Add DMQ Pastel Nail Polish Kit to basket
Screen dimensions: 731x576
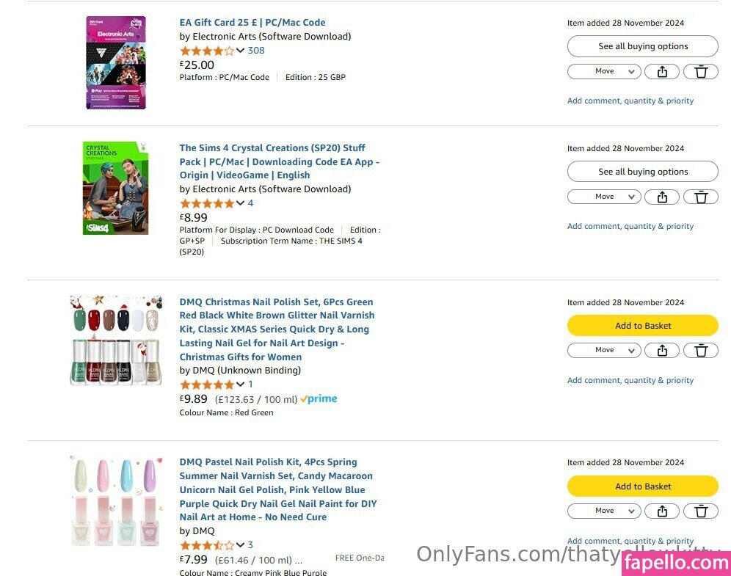(x=642, y=486)
